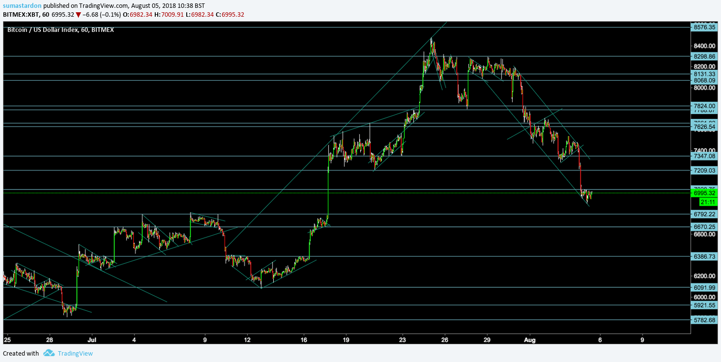Select the 8576.35 price level label

tap(704, 28)
